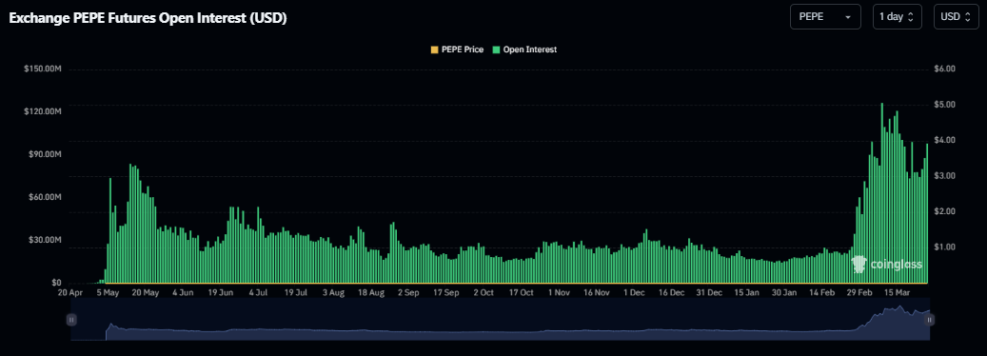The height and width of the screenshot is (356, 987).
Task: Toggle the Open Interest legend series
Action: pos(524,49)
